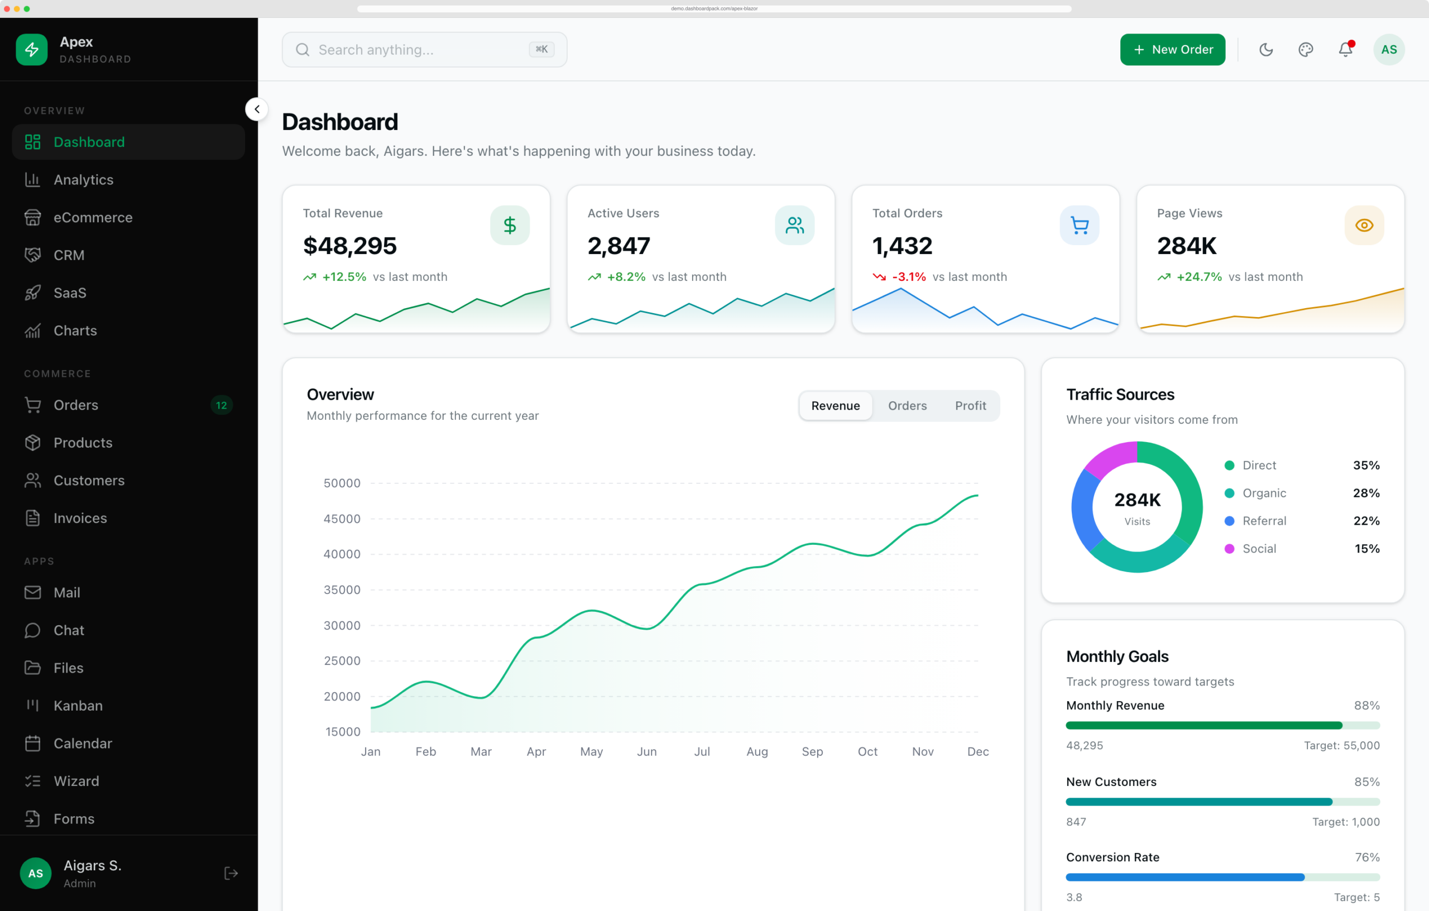Click the Monthly Revenue progress bar
1429x911 pixels.
coord(1222,725)
